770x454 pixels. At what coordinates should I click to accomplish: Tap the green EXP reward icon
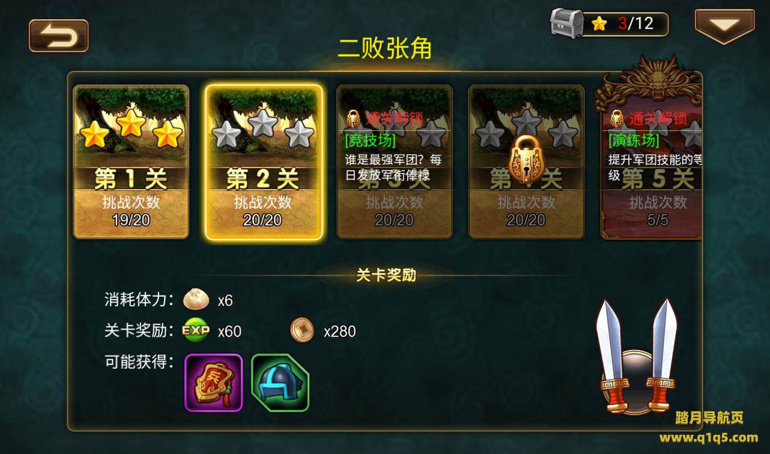(196, 330)
